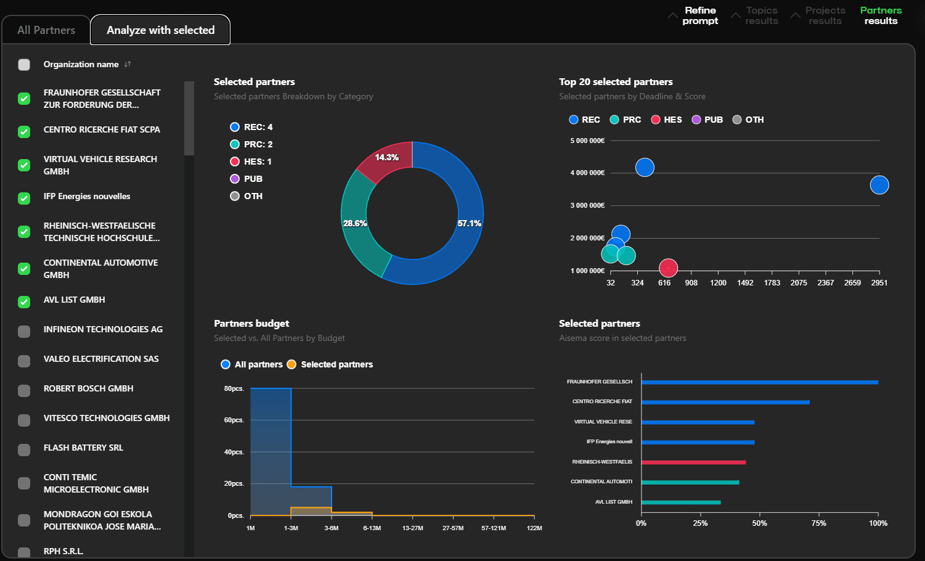Click the REC legend circle in Top 20 chart
The width and height of the screenshot is (925, 561).
click(574, 120)
